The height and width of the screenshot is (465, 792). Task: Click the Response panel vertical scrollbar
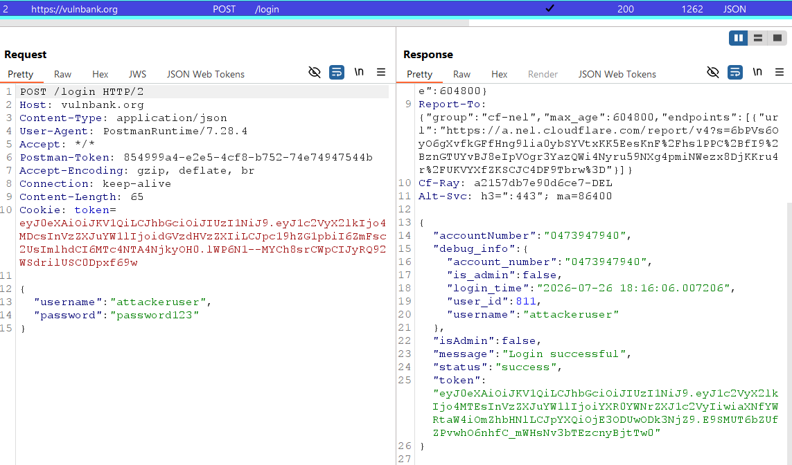tap(789, 333)
